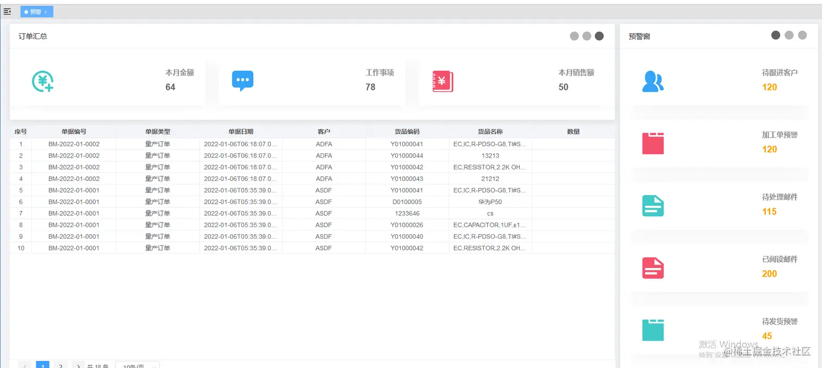The height and width of the screenshot is (368, 822).
Task: Click document number BM-2022-01-0001 in row 5
Action: 74,190
